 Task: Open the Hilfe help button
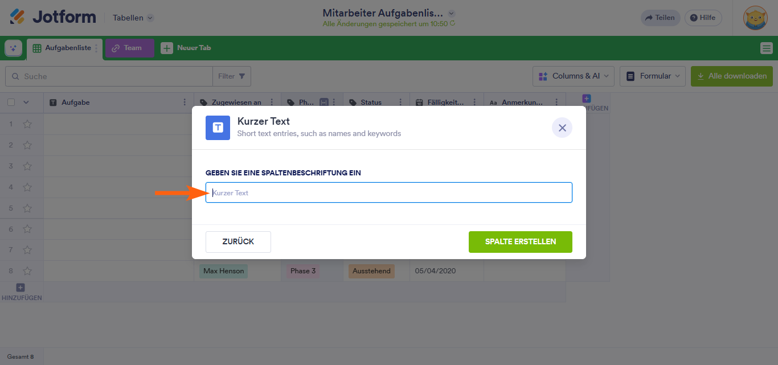(x=703, y=18)
